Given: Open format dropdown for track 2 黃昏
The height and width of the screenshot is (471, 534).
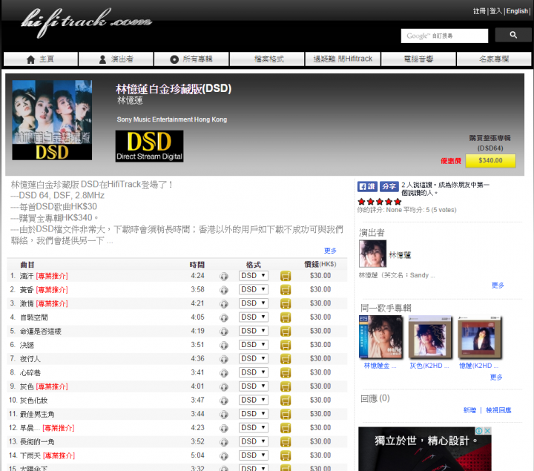Looking at the screenshot, I should [x=254, y=289].
